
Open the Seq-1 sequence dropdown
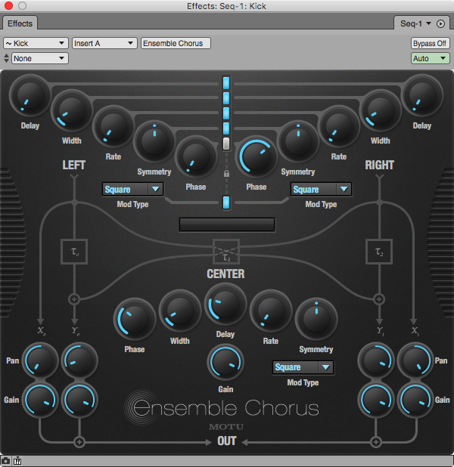[415, 23]
